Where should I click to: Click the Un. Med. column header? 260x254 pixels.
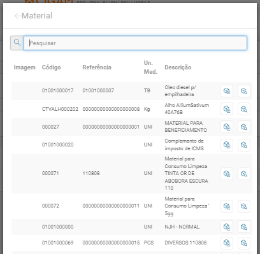coord(150,67)
